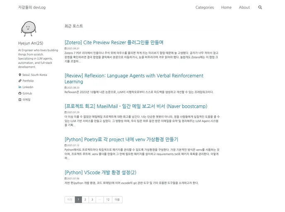Click the author name Hyejun An(25)
Image resolution: width=285 pixels, height=212 pixels.
pyautogui.click(x=31, y=43)
